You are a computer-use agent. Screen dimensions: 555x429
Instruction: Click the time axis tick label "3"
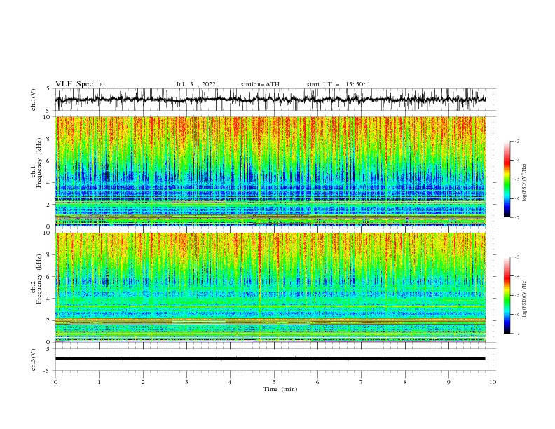[186, 382]
